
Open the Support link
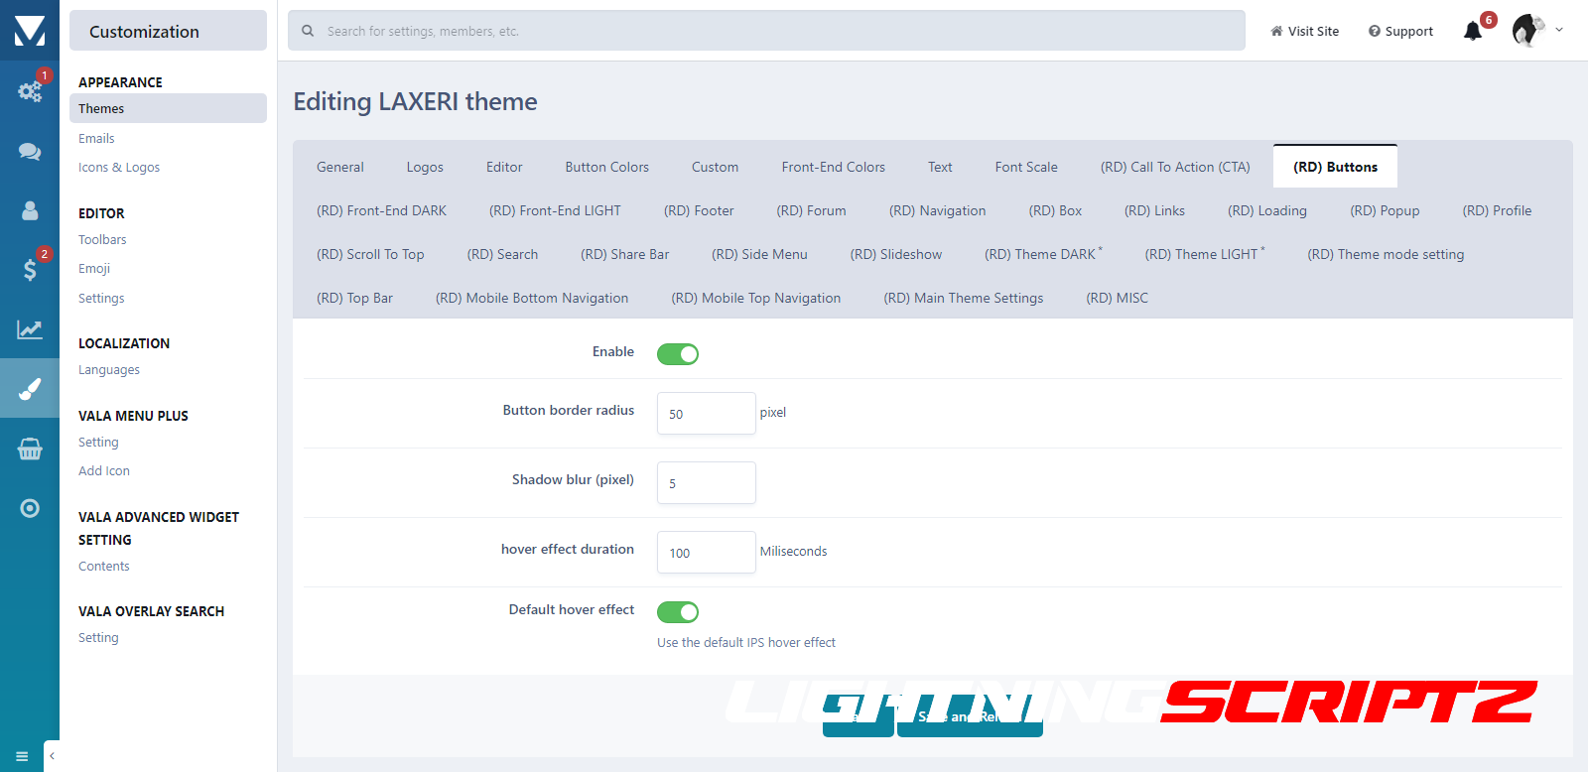click(x=1400, y=32)
